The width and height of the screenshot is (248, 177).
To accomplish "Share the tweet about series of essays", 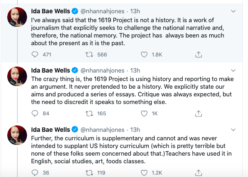I will 198,113.
